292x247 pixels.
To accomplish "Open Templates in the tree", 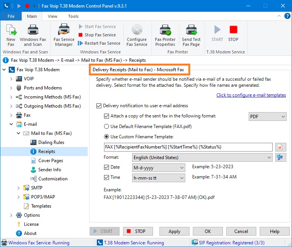I will pyautogui.click(x=41, y=206).
